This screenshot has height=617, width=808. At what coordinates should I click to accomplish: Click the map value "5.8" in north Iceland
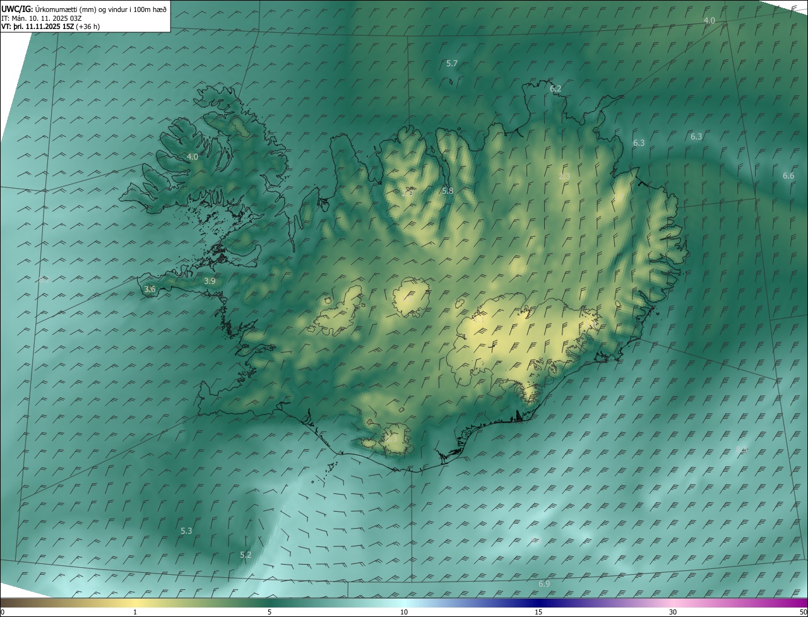coord(448,191)
